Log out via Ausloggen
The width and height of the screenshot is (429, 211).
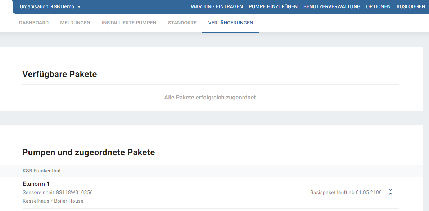point(410,6)
